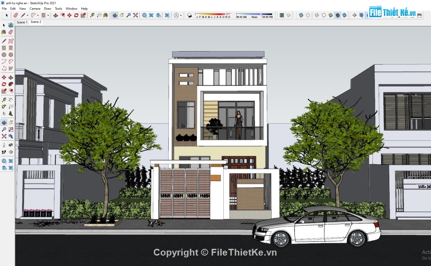
Task: Click Push/Pull in the top toolbar
Action: pyautogui.click(x=55, y=15)
